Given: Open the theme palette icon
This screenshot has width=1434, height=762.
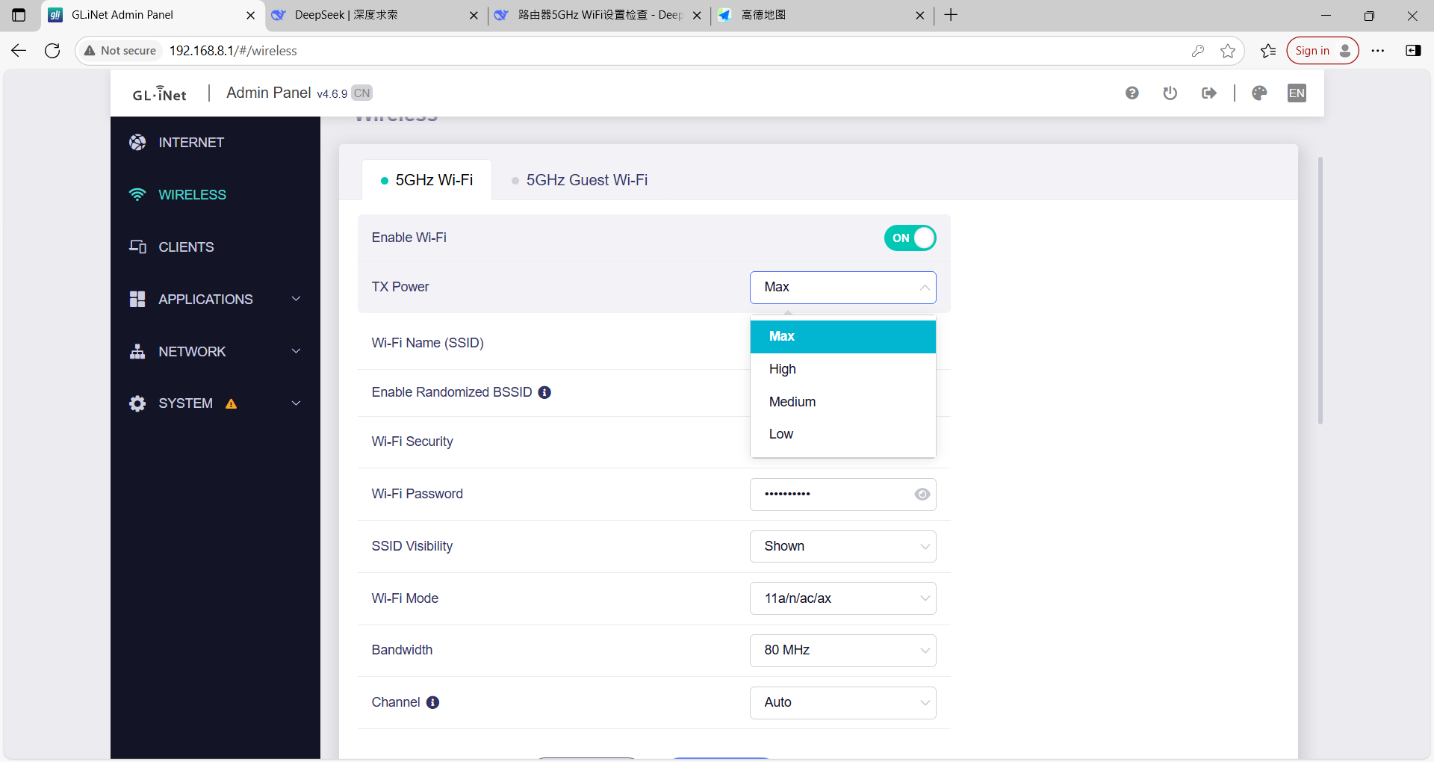Looking at the screenshot, I should [1259, 93].
